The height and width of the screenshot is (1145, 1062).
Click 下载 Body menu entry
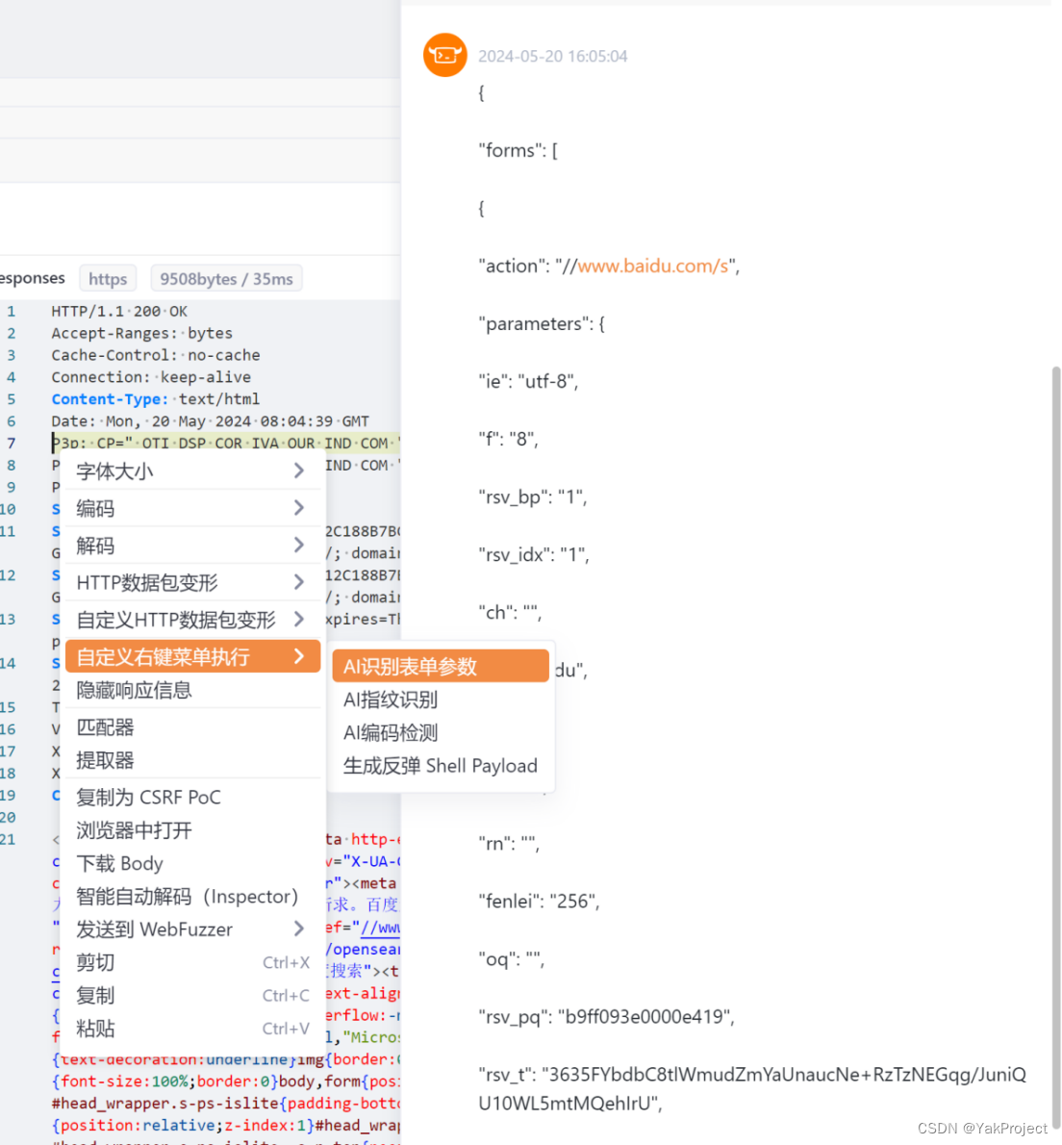pyautogui.click(x=119, y=864)
